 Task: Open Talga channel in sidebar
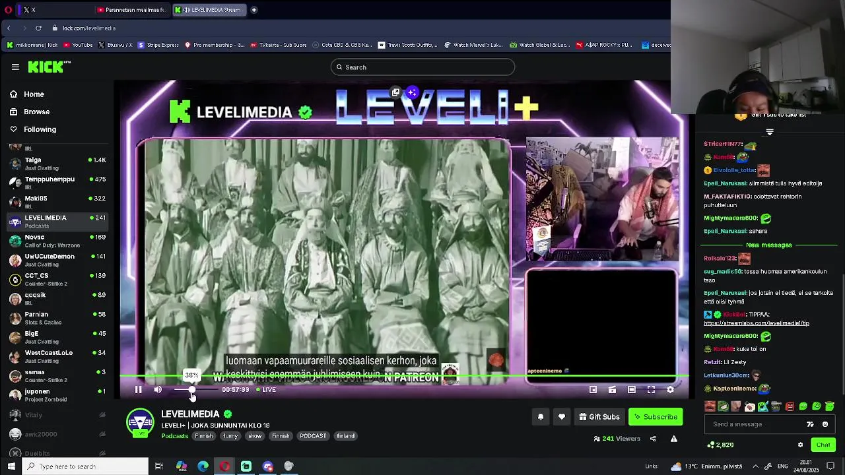[x=57, y=164]
